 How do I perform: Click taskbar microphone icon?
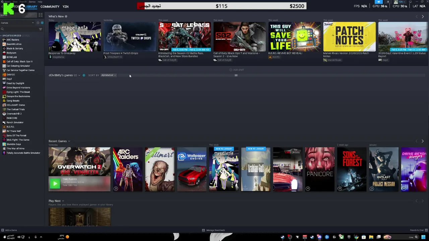pyautogui.click(x=36, y=237)
